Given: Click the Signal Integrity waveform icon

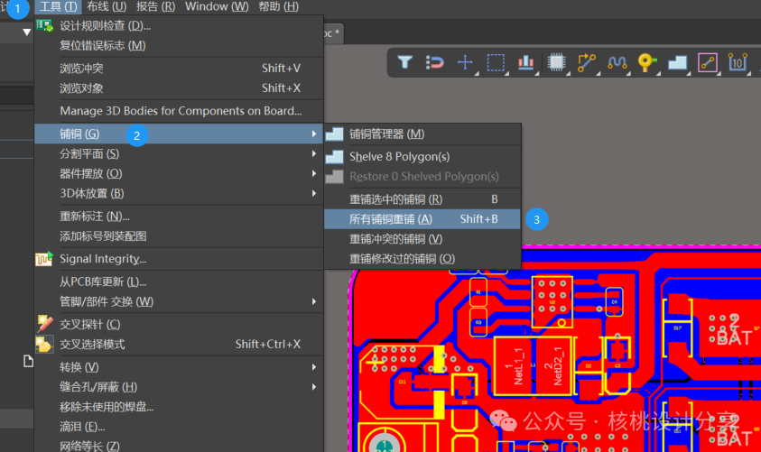Looking at the screenshot, I should click(44, 259).
